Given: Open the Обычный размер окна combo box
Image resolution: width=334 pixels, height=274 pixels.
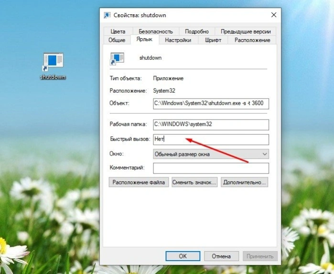Looking at the screenshot, I should coord(211,154).
